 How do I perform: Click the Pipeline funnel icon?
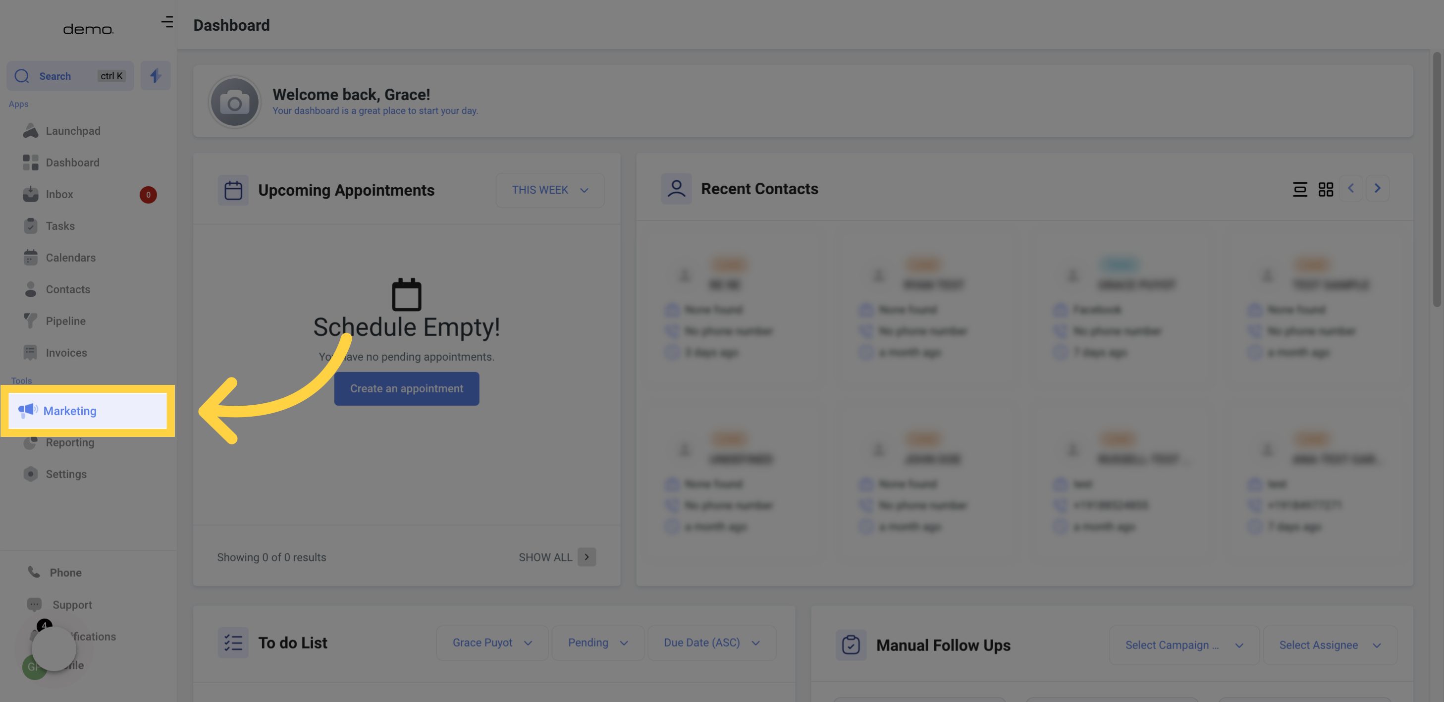coord(31,321)
